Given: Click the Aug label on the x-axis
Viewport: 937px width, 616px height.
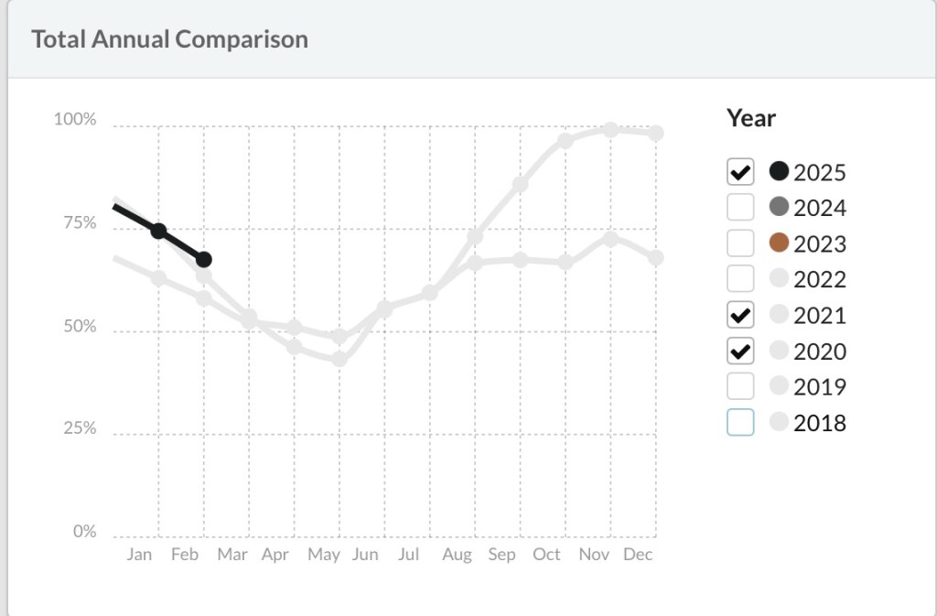Looking at the screenshot, I should 457,555.
